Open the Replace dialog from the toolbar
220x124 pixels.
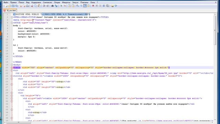tap(56, 6)
